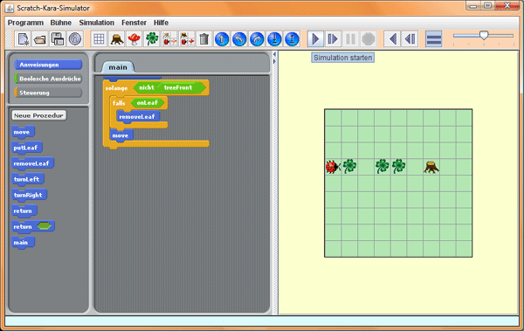Click the turnLeft instruction block
This screenshot has width=524, height=331.
pyautogui.click(x=28, y=180)
